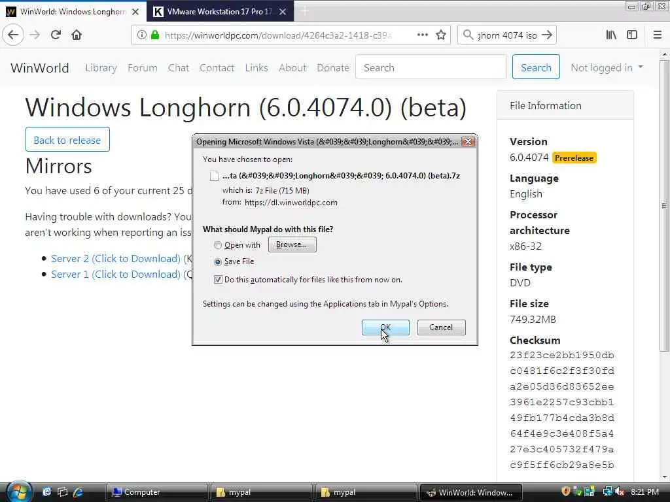Bookmark this page with star icon

coord(441,35)
